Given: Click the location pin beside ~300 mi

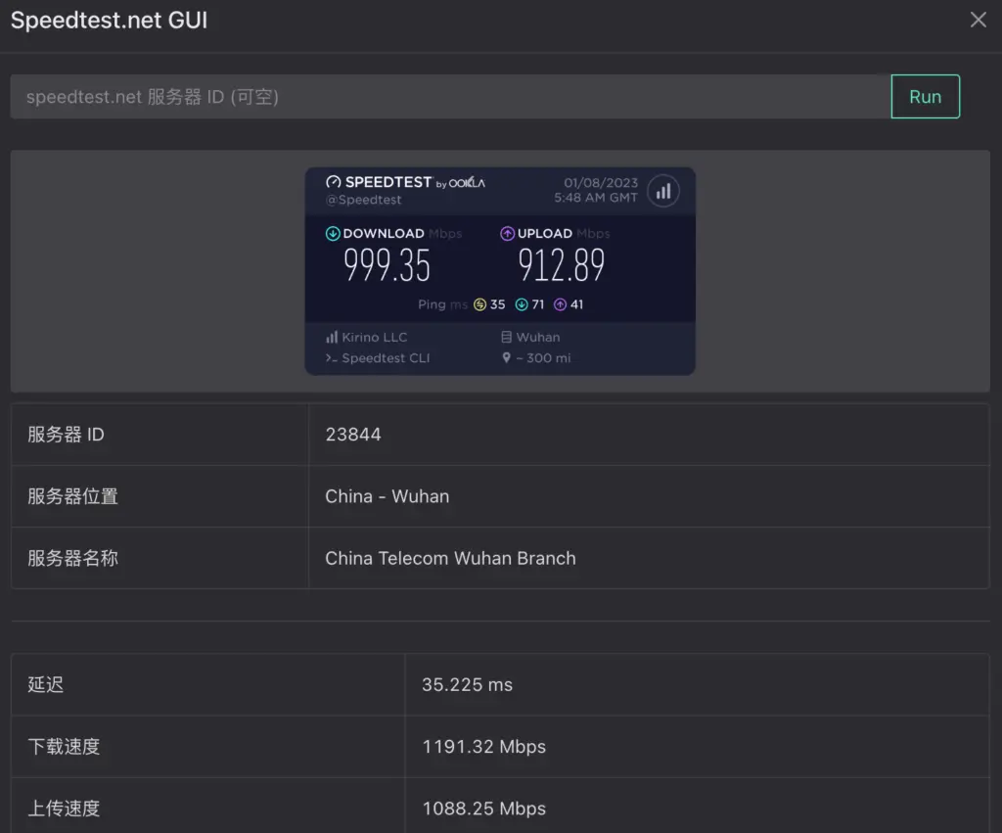Looking at the screenshot, I should click(506, 358).
